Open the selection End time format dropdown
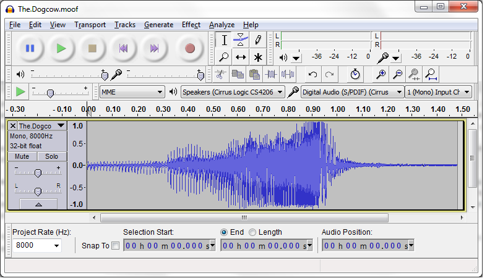The height and width of the screenshot is (278, 495). pyautogui.click(x=309, y=245)
